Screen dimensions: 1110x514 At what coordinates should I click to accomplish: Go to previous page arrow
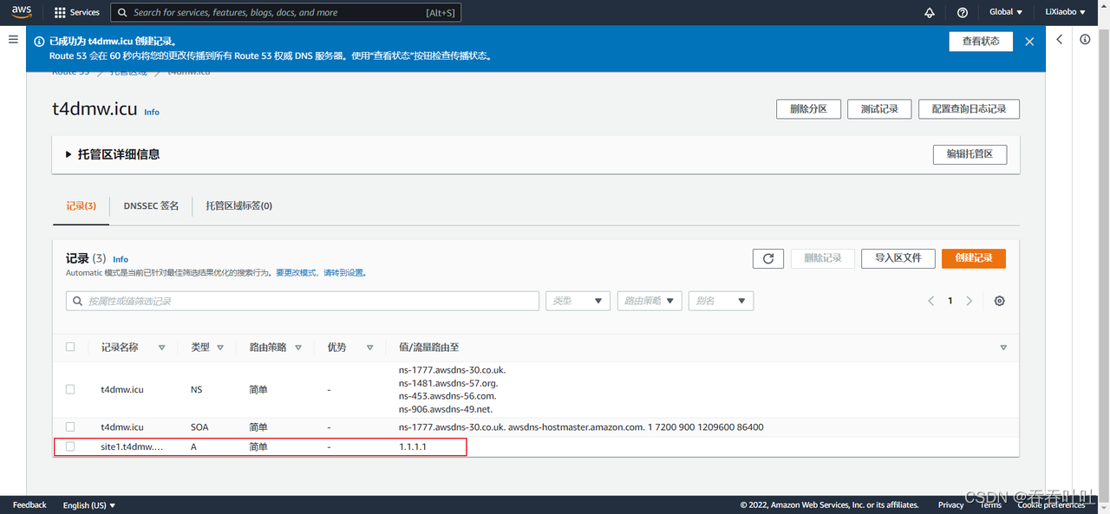click(x=931, y=301)
